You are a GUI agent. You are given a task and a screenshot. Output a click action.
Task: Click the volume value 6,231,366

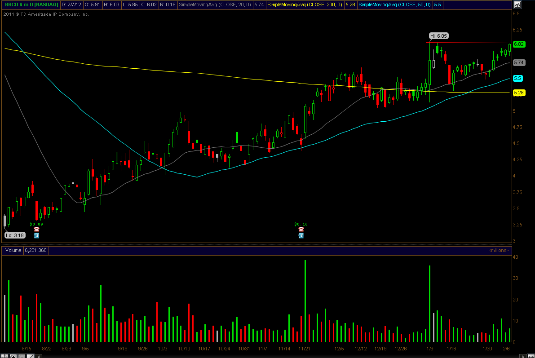pos(35,251)
